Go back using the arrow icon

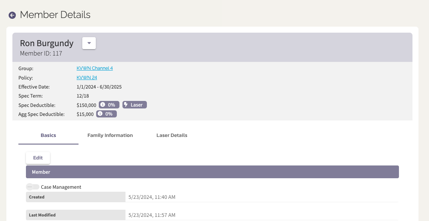pos(12,15)
